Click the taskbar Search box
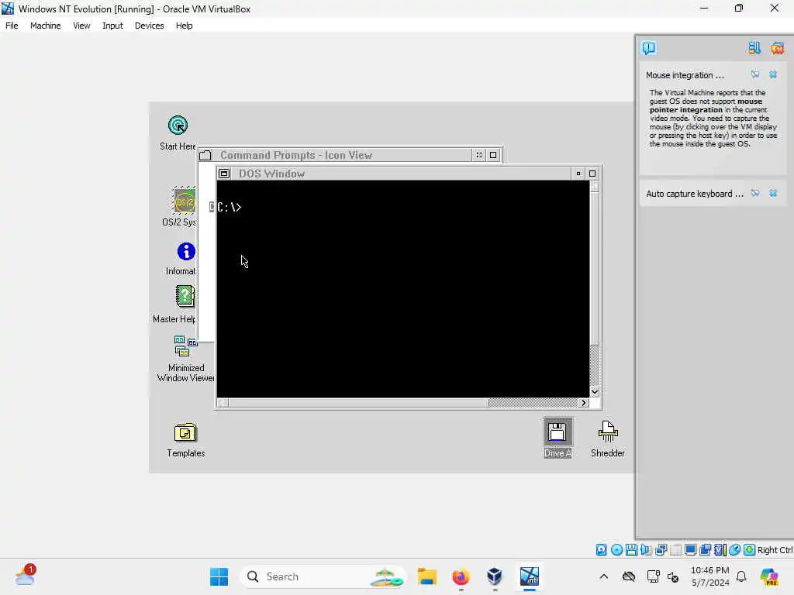 pos(323,576)
